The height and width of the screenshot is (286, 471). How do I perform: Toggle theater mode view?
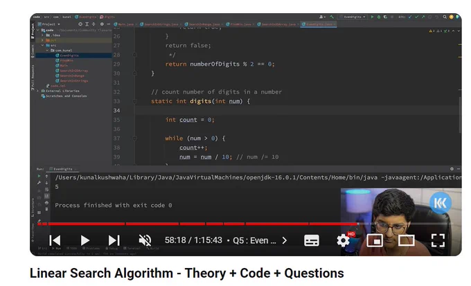click(x=406, y=240)
